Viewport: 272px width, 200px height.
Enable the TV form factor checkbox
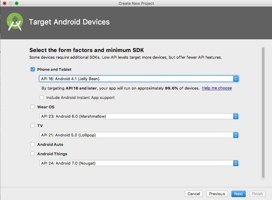33,126
